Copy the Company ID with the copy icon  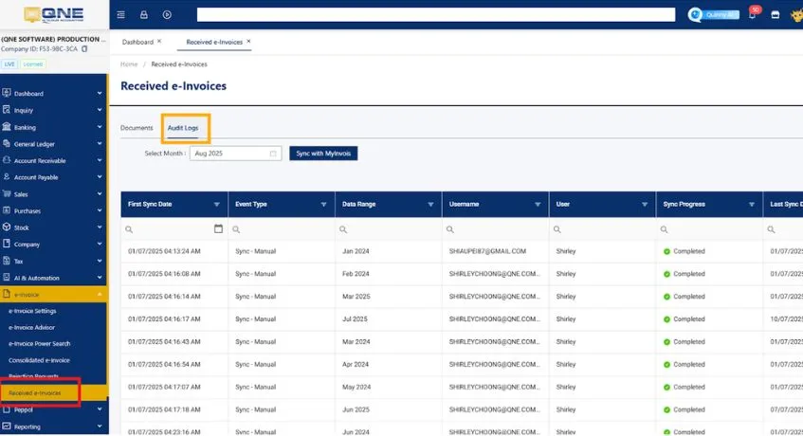pyautogui.click(x=84, y=49)
